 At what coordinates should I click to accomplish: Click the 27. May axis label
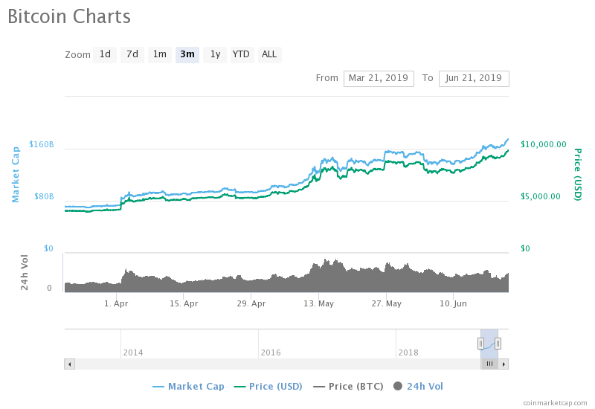click(x=386, y=303)
